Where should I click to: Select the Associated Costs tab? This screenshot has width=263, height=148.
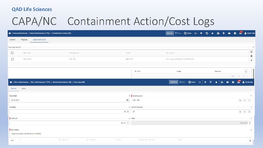(39, 39)
